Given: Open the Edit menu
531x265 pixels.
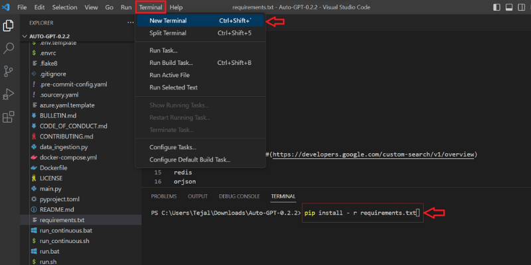Looking at the screenshot, I should tap(39, 7).
